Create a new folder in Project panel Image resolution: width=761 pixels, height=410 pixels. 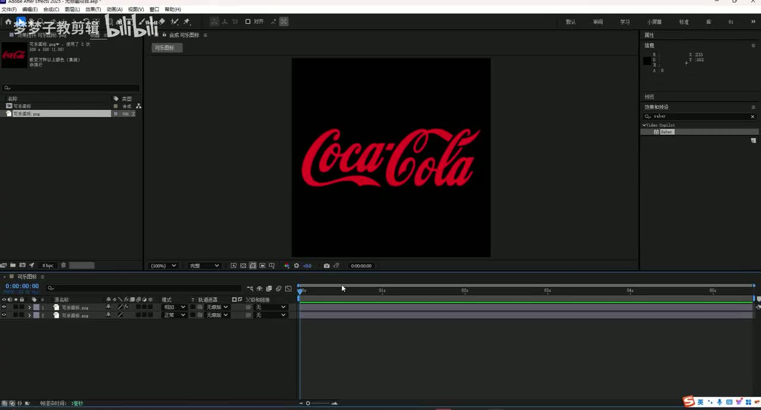12,265
